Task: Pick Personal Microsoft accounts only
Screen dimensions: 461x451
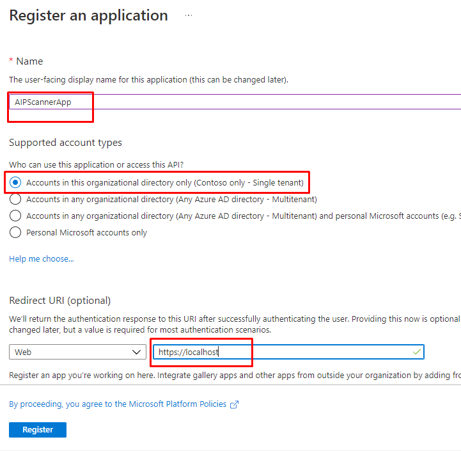Action: [15, 232]
